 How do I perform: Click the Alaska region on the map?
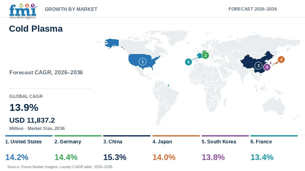[112, 43]
